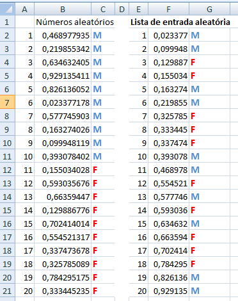The height and width of the screenshot is (301, 238).
Task: Click cell with value 0,577745903
Action: pos(63,116)
